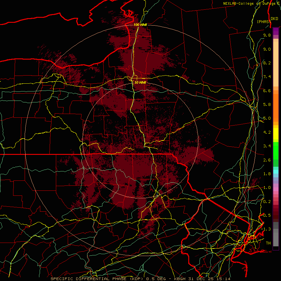Screen dimensions: 281x281
Task: Click the 9.8 value on color scale
Action: click(x=267, y=35)
